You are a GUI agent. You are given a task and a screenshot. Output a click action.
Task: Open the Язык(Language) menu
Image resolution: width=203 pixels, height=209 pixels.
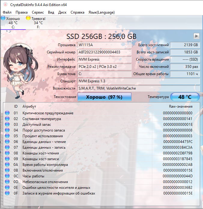pos(101,12)
